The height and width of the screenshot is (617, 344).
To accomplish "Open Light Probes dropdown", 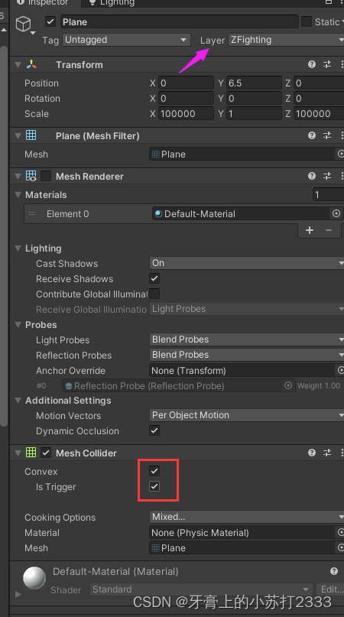I will tap(247, 339).
